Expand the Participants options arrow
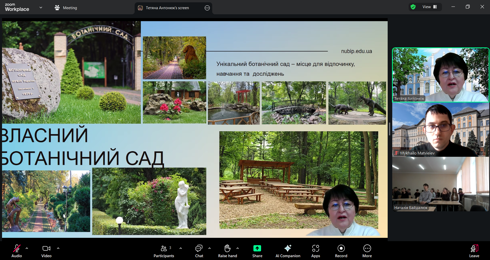 (181, 248)
